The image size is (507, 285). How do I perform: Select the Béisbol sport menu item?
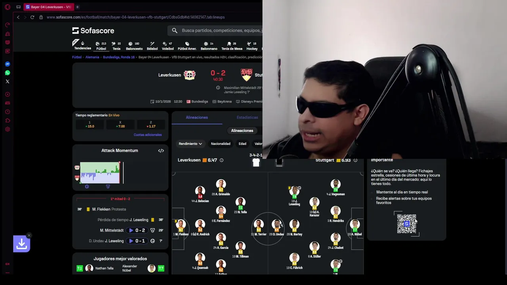(152, 46)
